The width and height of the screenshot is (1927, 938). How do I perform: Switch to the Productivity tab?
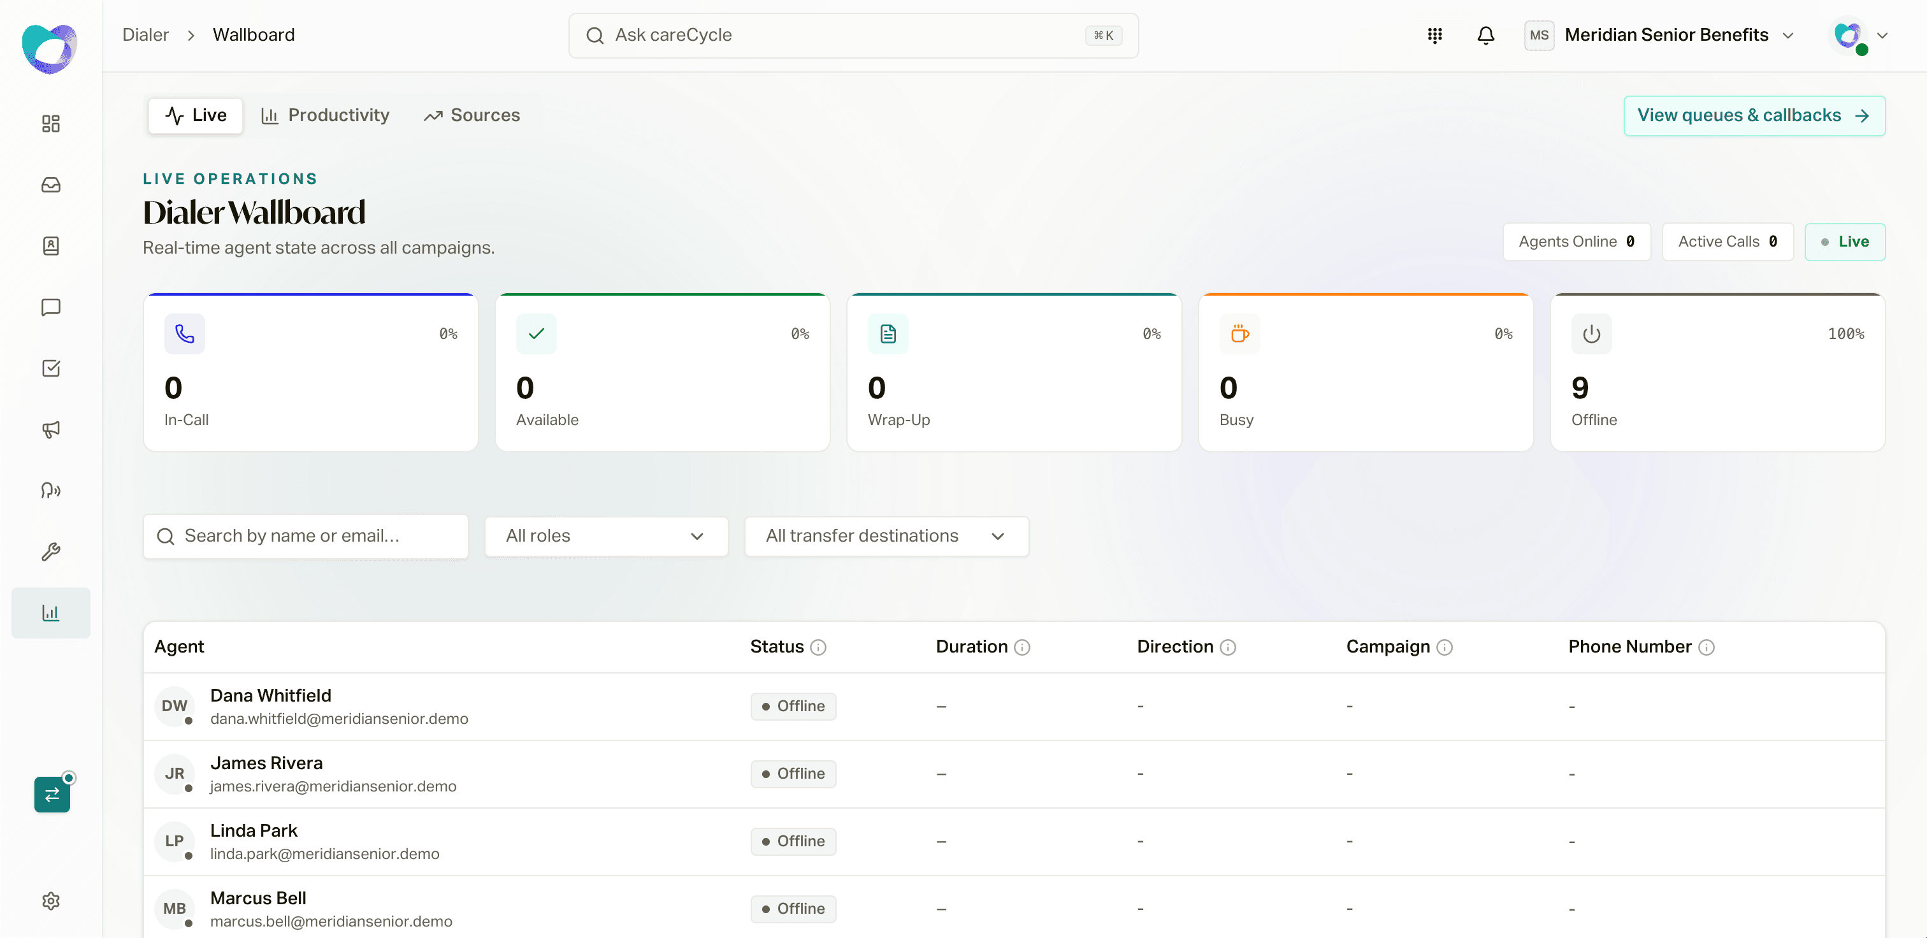point(326,115)
